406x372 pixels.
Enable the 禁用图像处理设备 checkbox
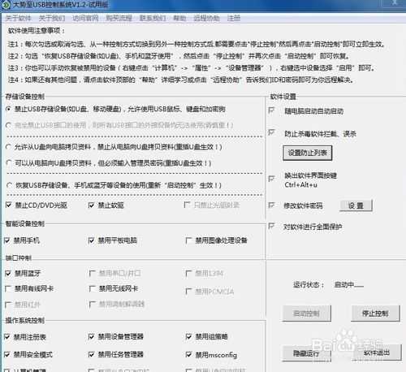188,240
